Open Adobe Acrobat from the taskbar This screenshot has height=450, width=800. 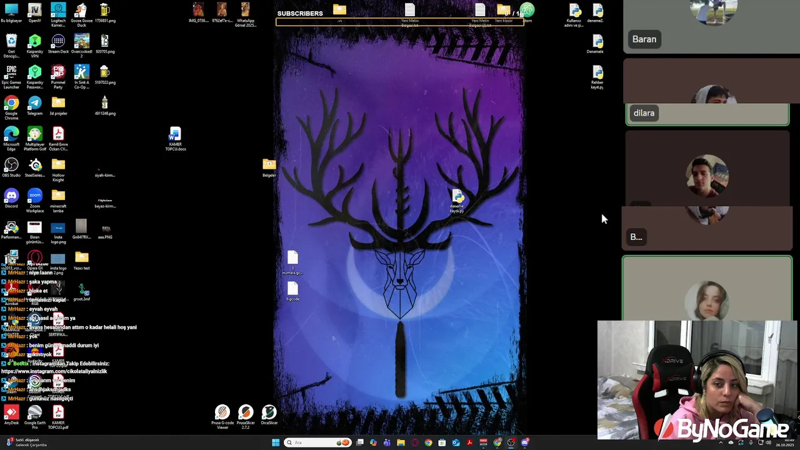[469, 442]
